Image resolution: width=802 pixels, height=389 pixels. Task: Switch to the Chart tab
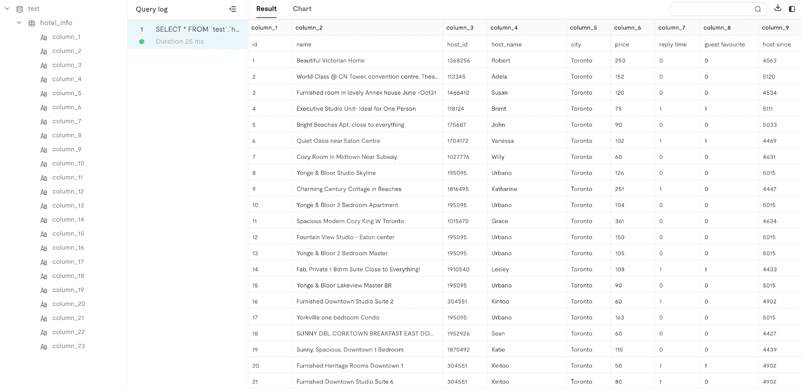302,9
